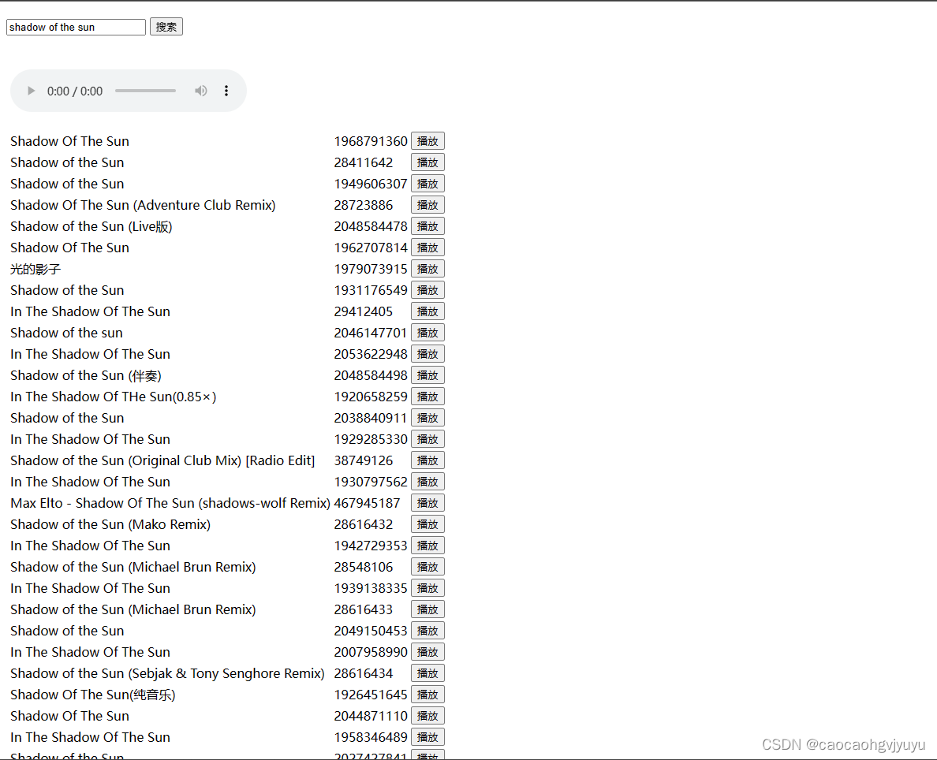Open the audio player more options menu
Image resolution: width=937 pixels, height=760 pixels.
click(226, 91)
